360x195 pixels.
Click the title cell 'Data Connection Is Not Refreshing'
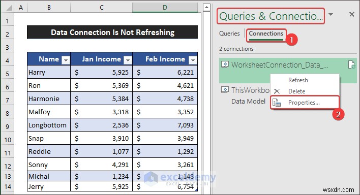[x=112, y=32]
